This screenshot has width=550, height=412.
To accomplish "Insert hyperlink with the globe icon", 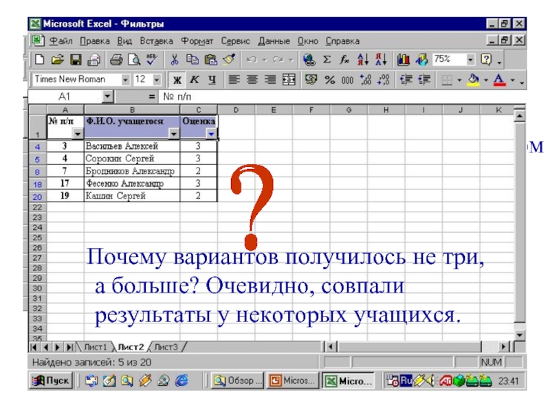I will tap(309, 60).
